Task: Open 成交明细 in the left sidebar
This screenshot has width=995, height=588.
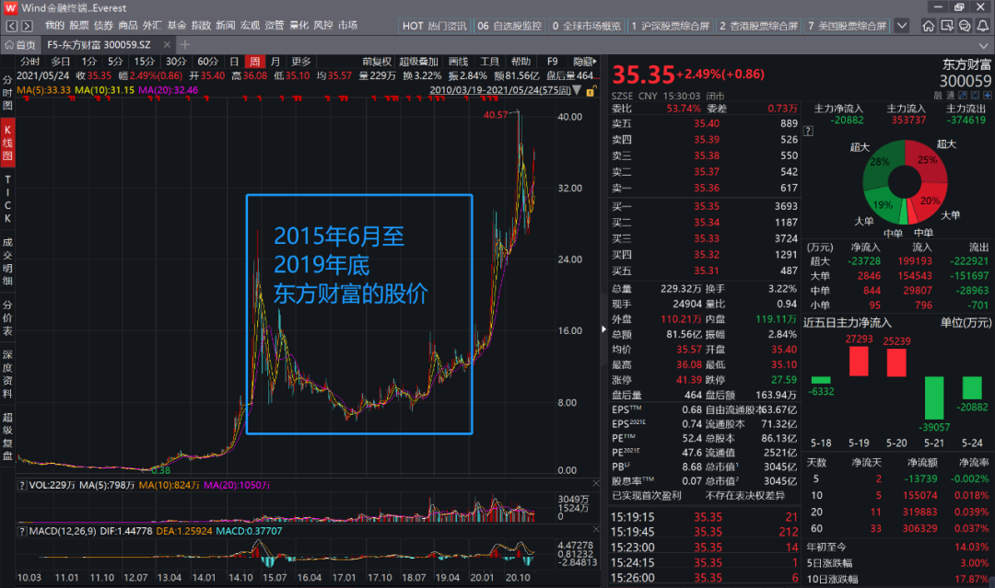Action: point(7,261)
